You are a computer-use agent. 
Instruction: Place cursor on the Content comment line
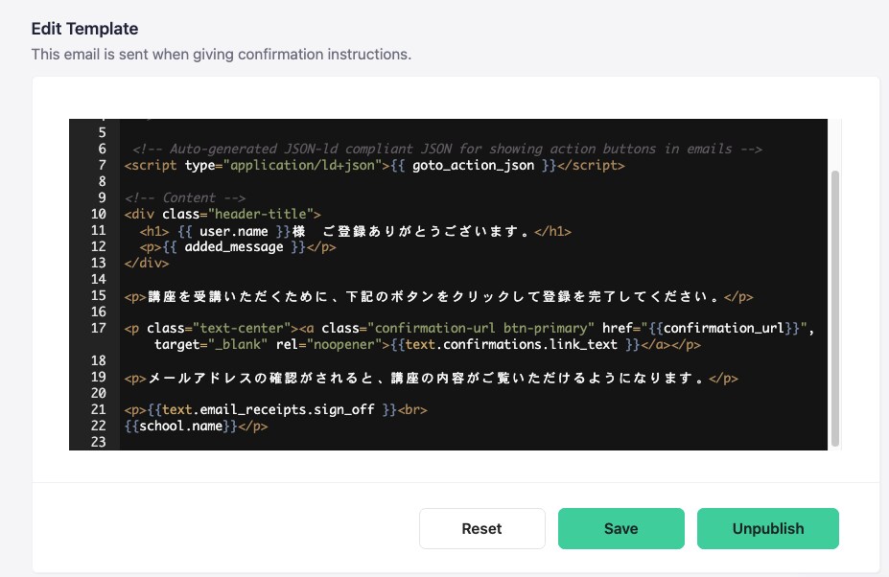pyautogui.click(x=185, y=197)
